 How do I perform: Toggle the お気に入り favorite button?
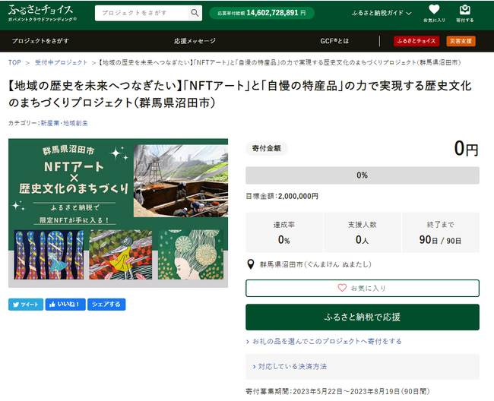coord(362,289)
